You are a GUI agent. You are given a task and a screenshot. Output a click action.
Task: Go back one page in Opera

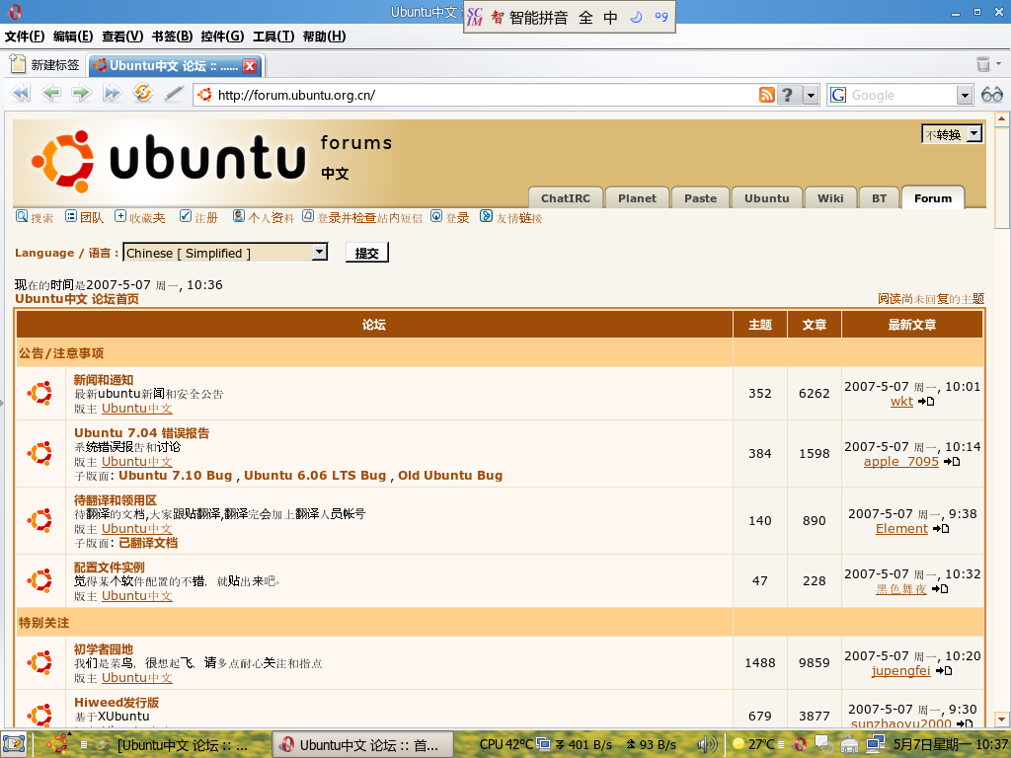click(x=51, y=94)
